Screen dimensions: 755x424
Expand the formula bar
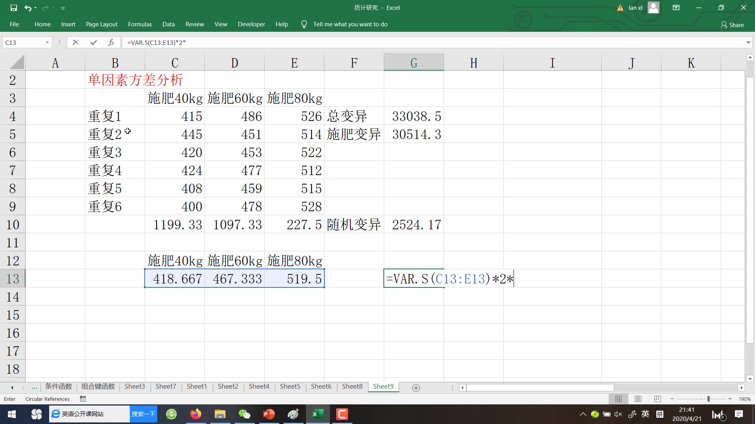(x=748, y=42)
